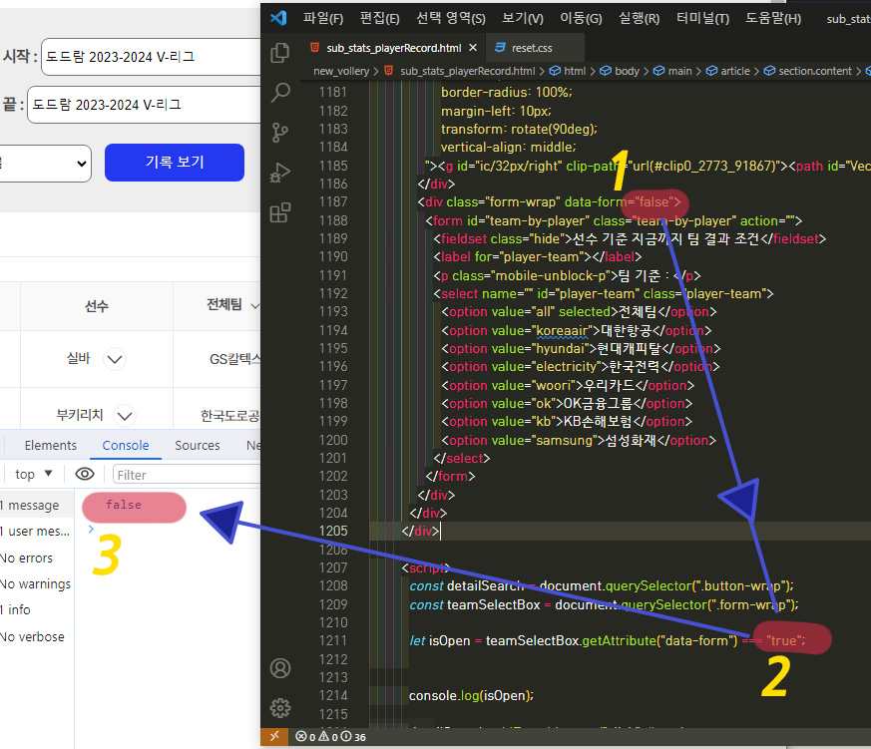Click the VS Code logo icon

pos(278,18)
